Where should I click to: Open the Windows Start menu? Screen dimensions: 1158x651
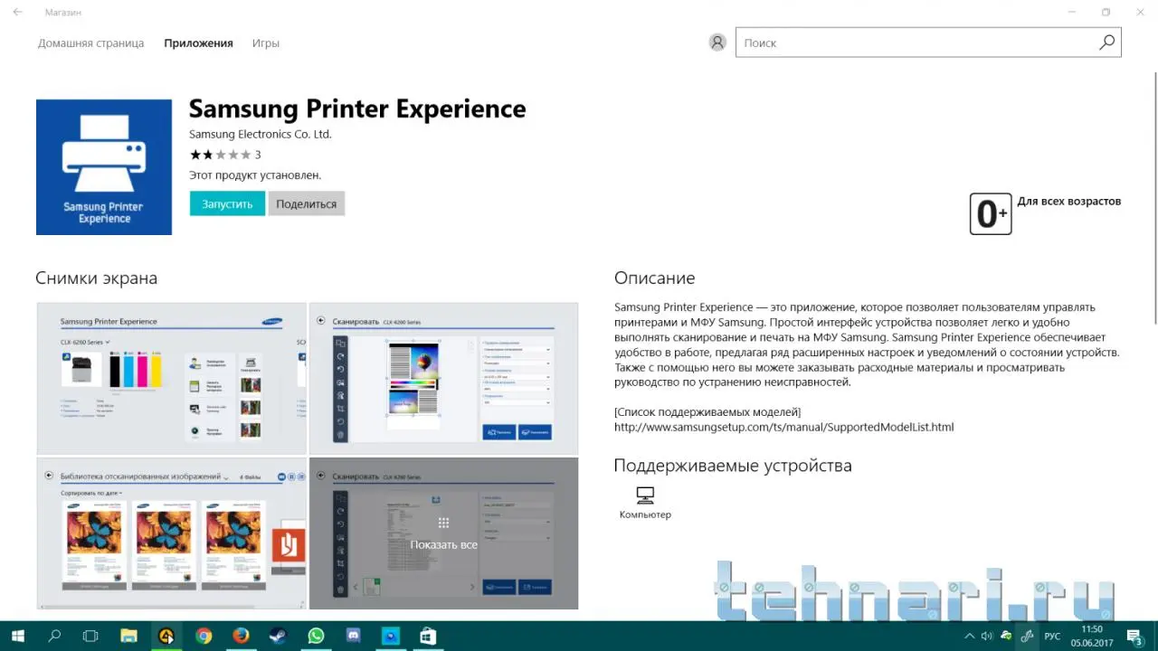tap(17, 636)
